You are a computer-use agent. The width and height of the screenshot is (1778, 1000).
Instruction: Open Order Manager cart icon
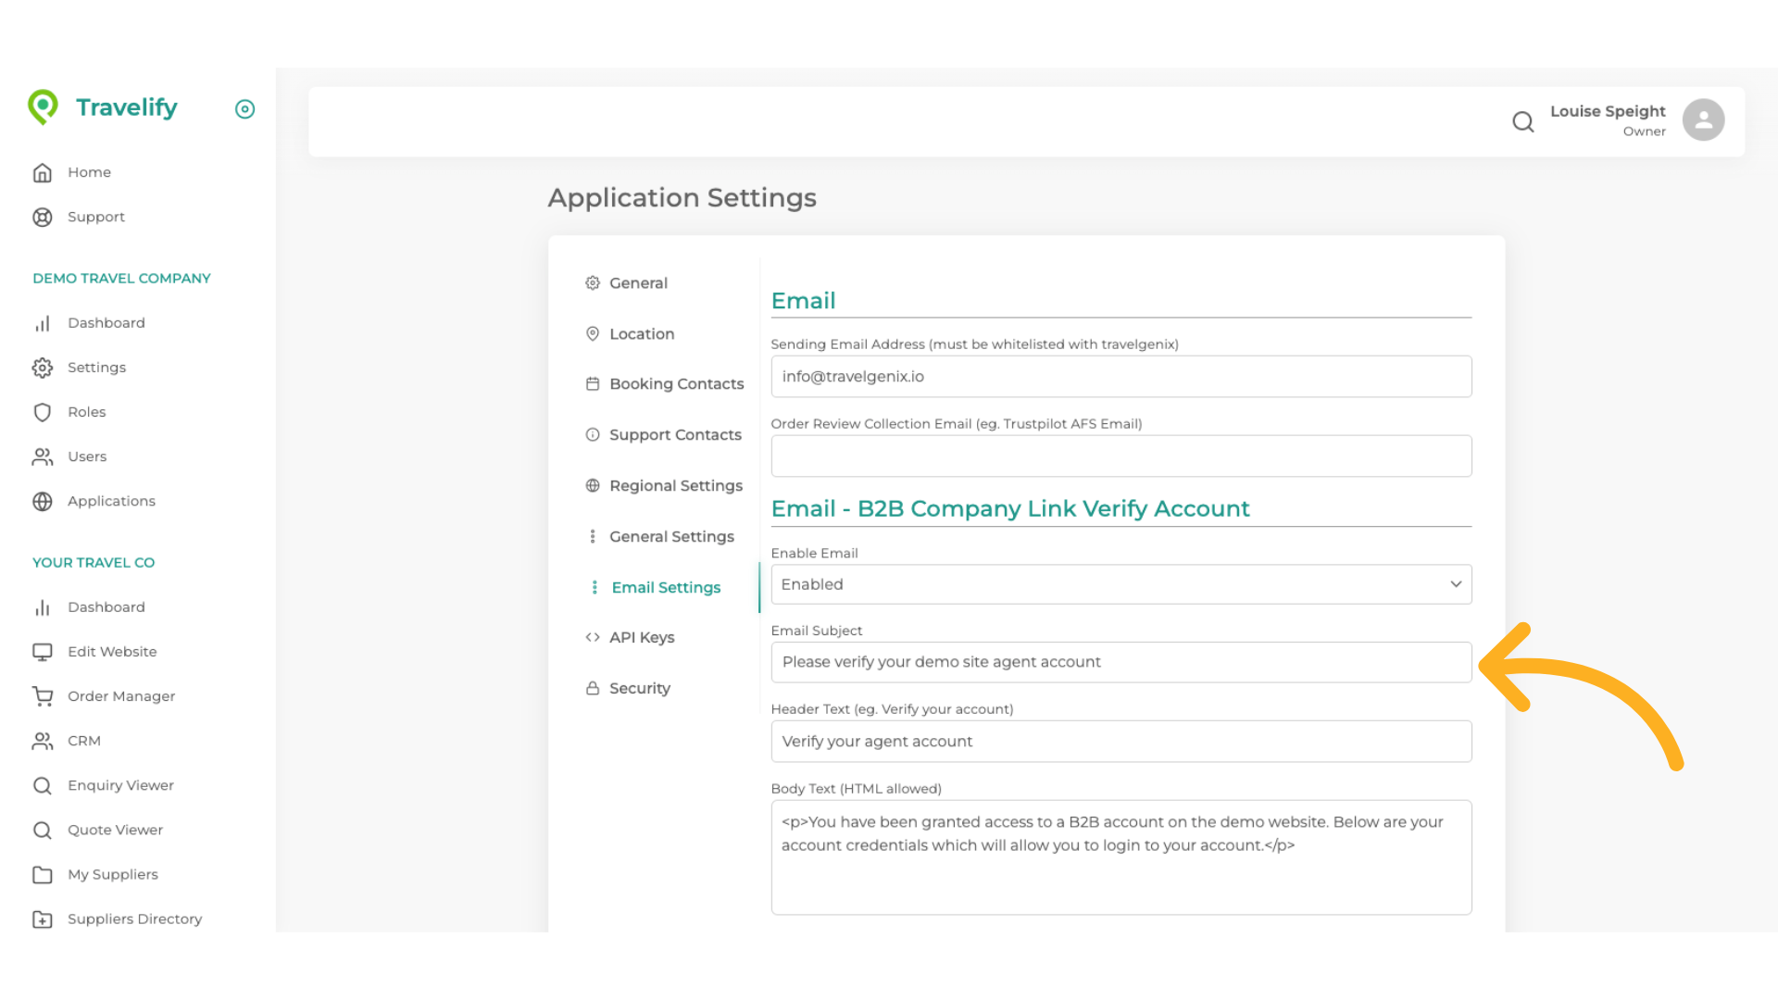(x=43, y=696)
